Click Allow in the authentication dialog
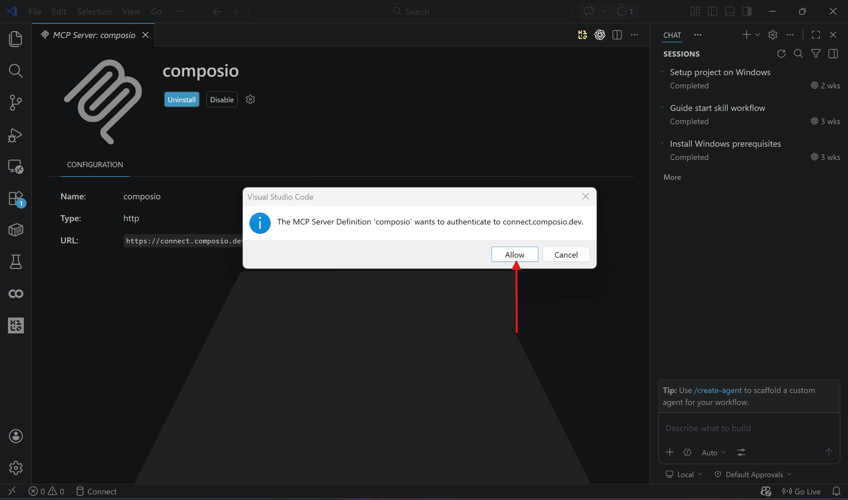Screen dimensions: 848x500 pyautogui.click(x=514, y=255)
